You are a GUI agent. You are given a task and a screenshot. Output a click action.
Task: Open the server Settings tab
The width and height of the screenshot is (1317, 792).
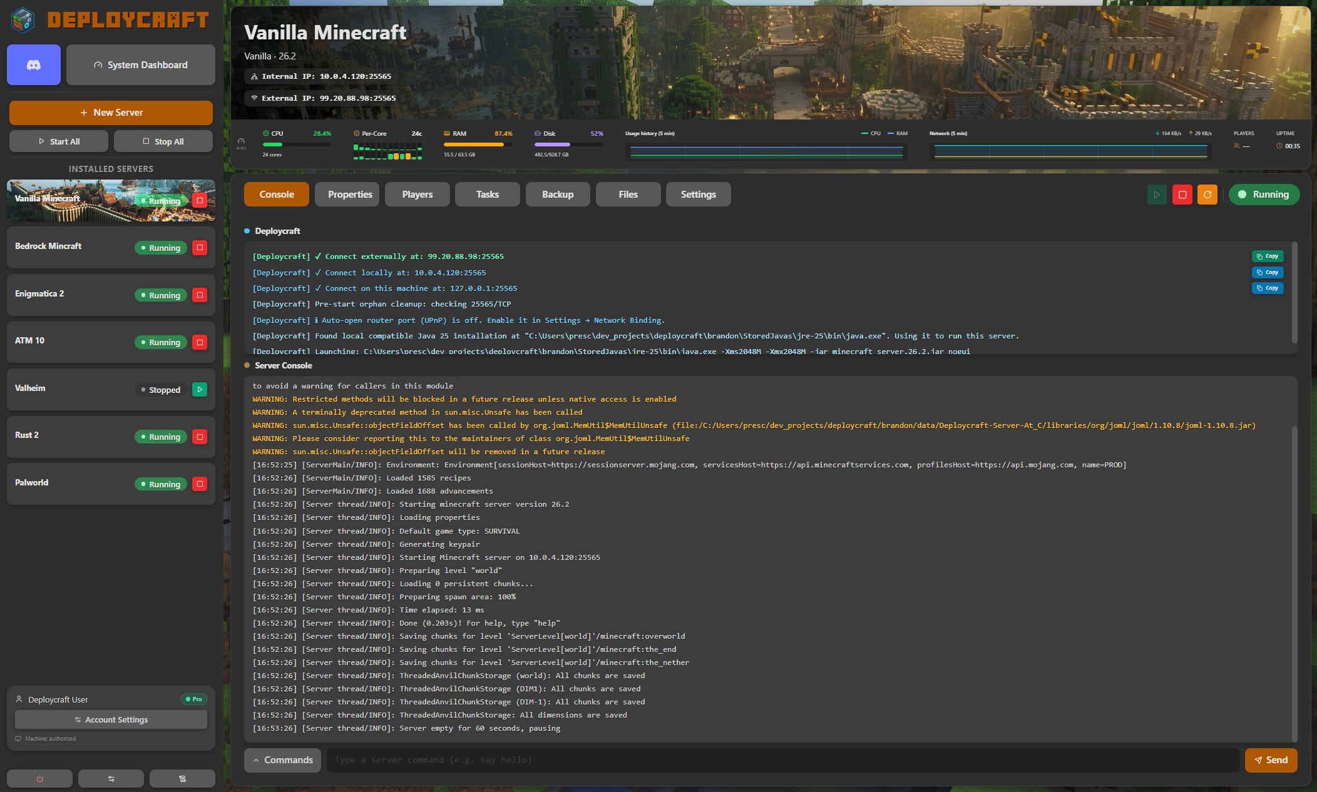(x=699, y=194)
